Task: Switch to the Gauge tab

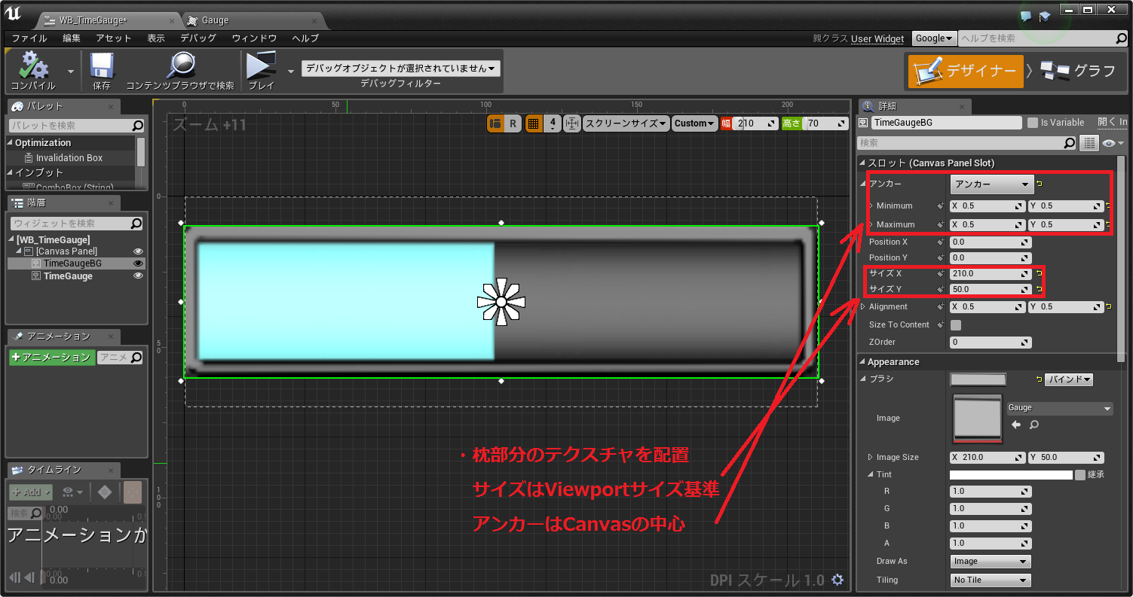Action: [253, 20]
